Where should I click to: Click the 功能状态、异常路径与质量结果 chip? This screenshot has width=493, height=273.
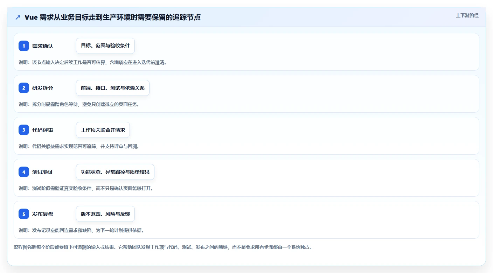(x=115, y=172)
